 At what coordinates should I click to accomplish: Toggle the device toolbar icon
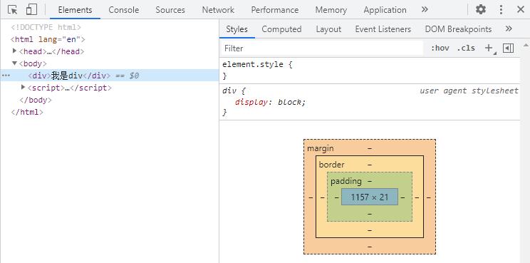click(x=31, y=10)
